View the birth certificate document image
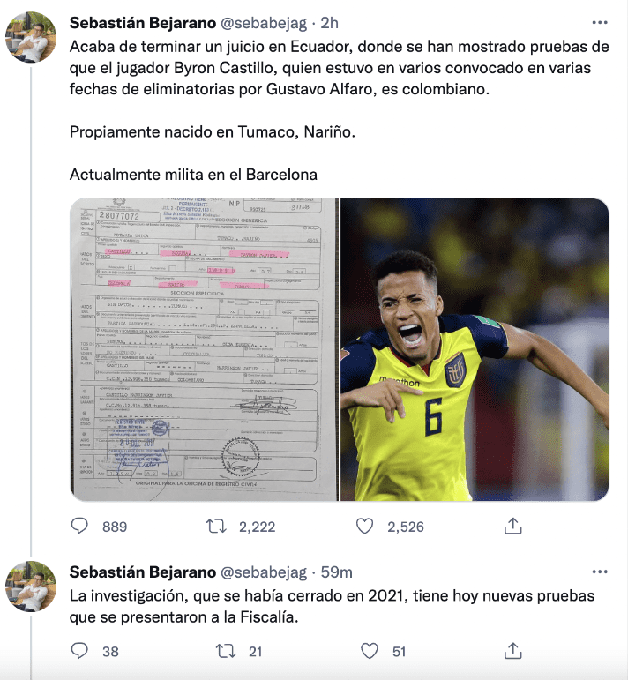The width and height of the screenshot is (628, 680). [x=204, y=349]
